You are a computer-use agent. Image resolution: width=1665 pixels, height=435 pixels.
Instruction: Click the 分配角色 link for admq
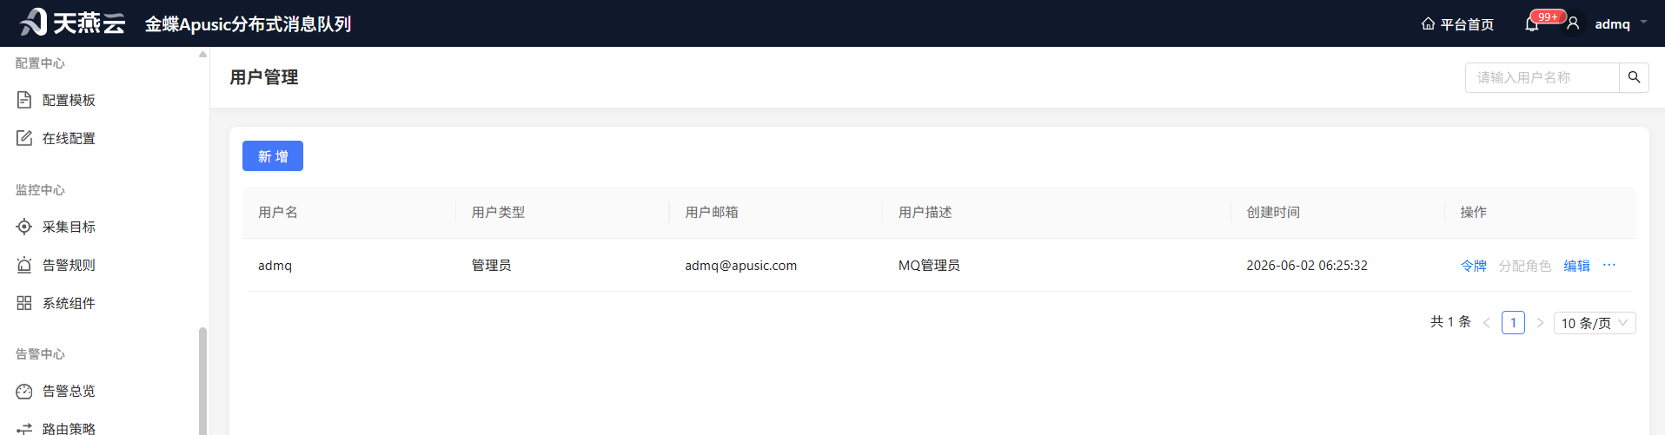click(x=1525, y=266)
